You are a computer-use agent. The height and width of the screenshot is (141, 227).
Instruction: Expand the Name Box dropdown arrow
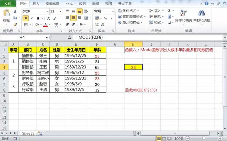pyautogui.click(x=46, y=38)
